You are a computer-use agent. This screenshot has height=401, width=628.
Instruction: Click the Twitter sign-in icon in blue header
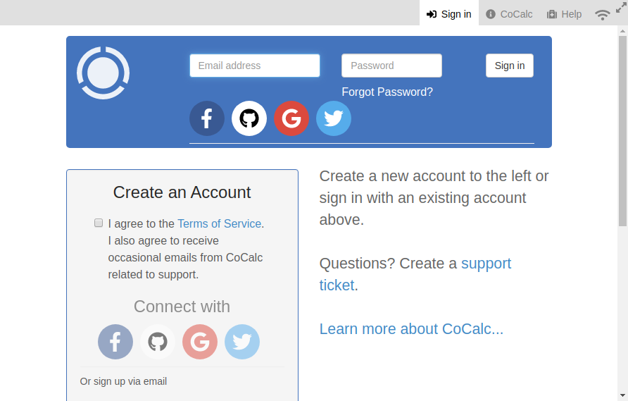[334, 118]
